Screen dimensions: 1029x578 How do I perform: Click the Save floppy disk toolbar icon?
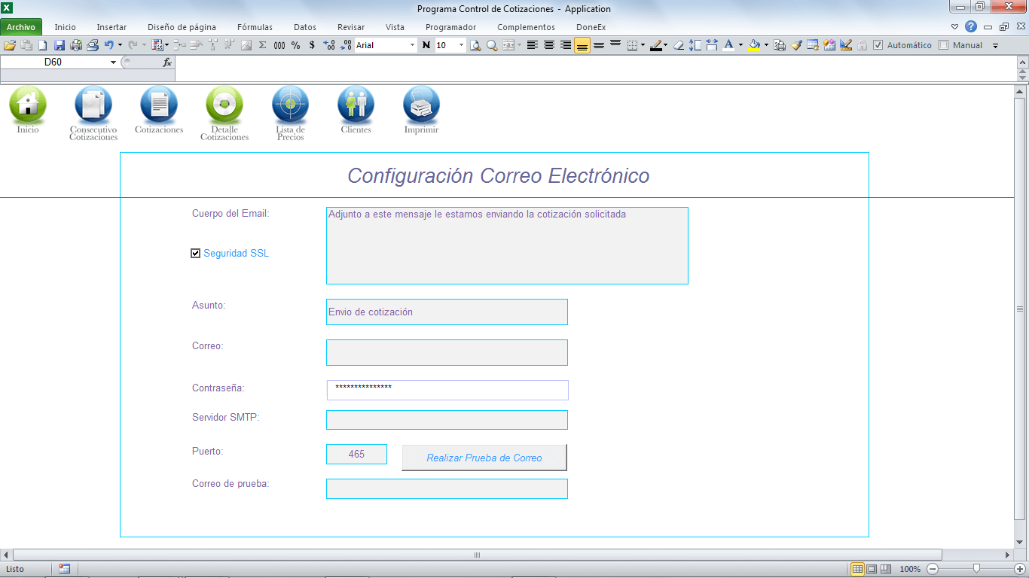point(60,45)
